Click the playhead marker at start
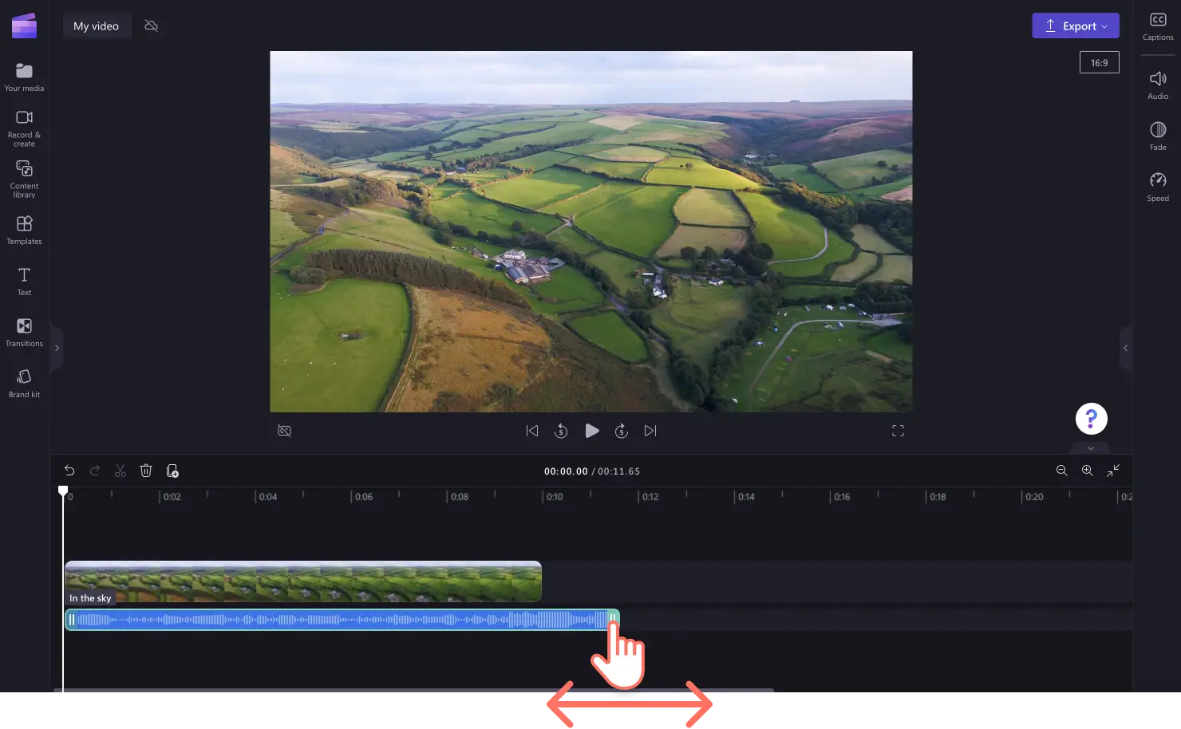Viewport: 1181px width, 729px height. pyautogui.click(x=63, y=491)
